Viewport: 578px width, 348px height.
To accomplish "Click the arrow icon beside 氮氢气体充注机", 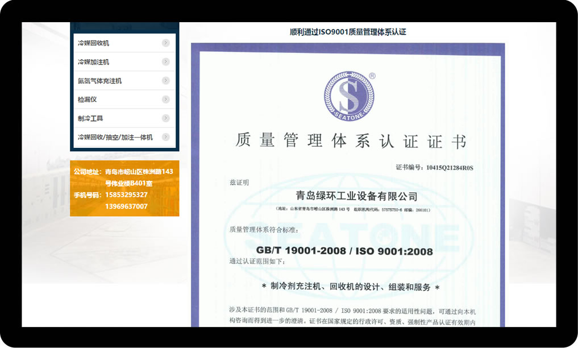I will tap(166, 80).
